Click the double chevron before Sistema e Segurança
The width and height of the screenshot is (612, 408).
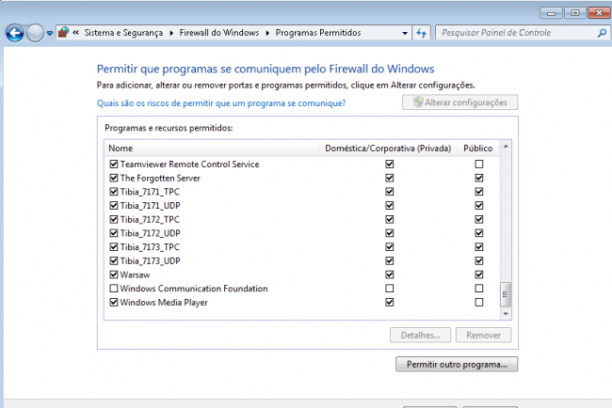click(75, 33)
